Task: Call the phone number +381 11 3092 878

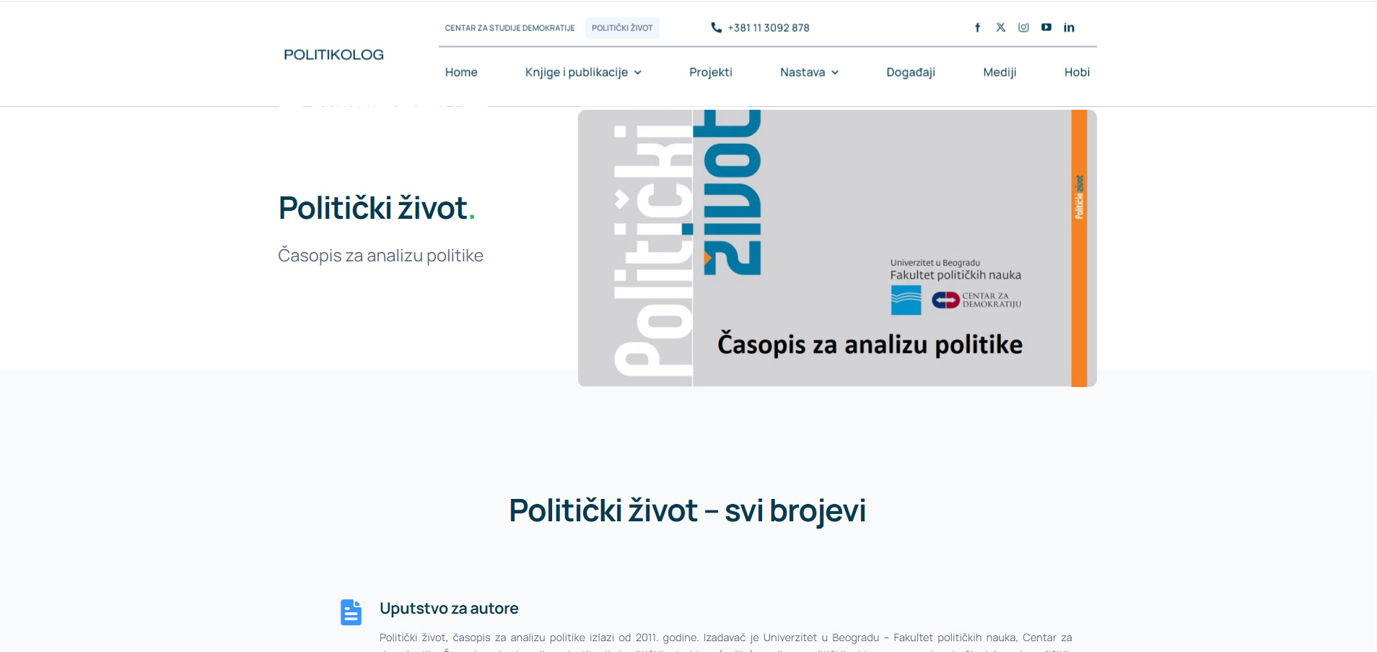Action: [x=769, y=27]
